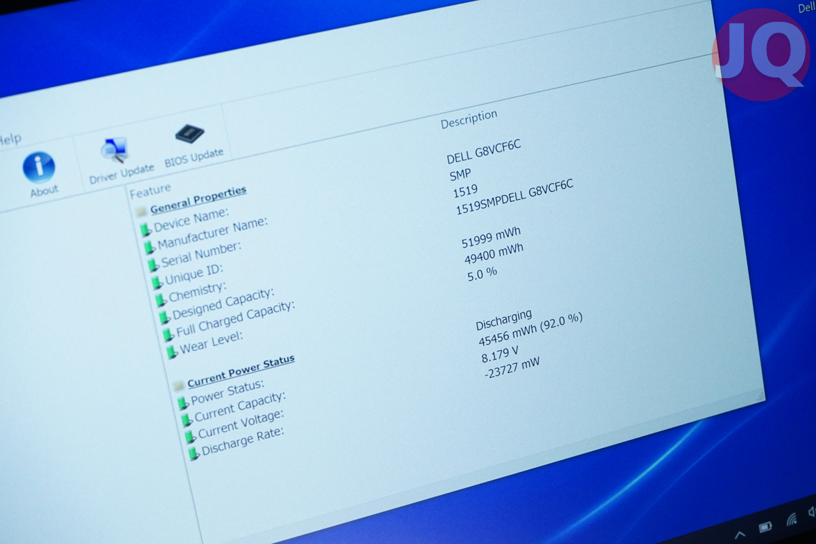This screenshot has width=816, height=544.
Task: Click the value DELL G8VCF6C
Action: 483,152
